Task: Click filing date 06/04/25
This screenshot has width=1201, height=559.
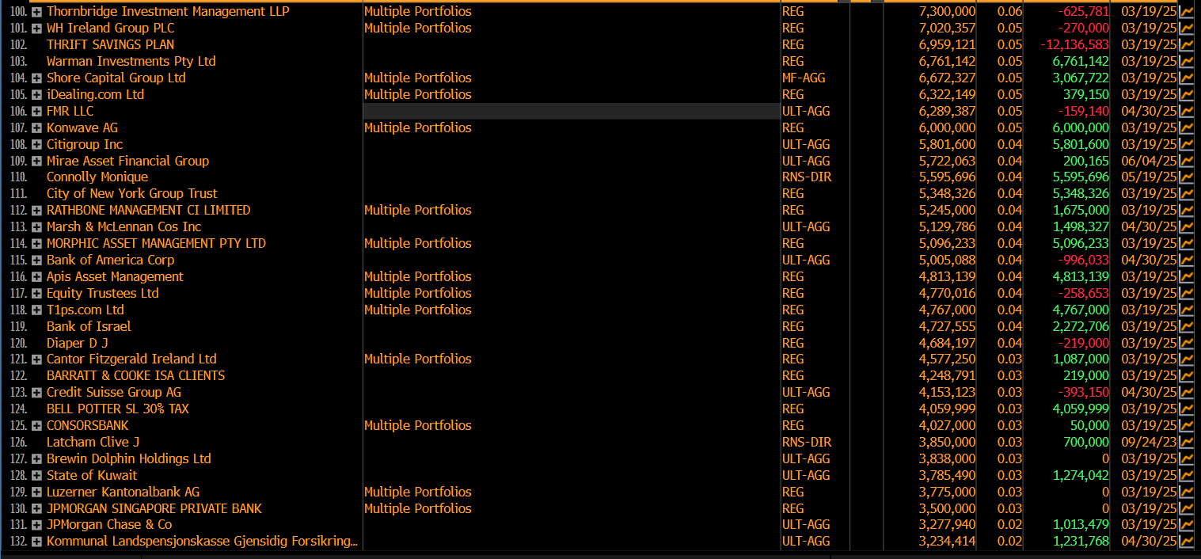Action: coord(1149,161)
